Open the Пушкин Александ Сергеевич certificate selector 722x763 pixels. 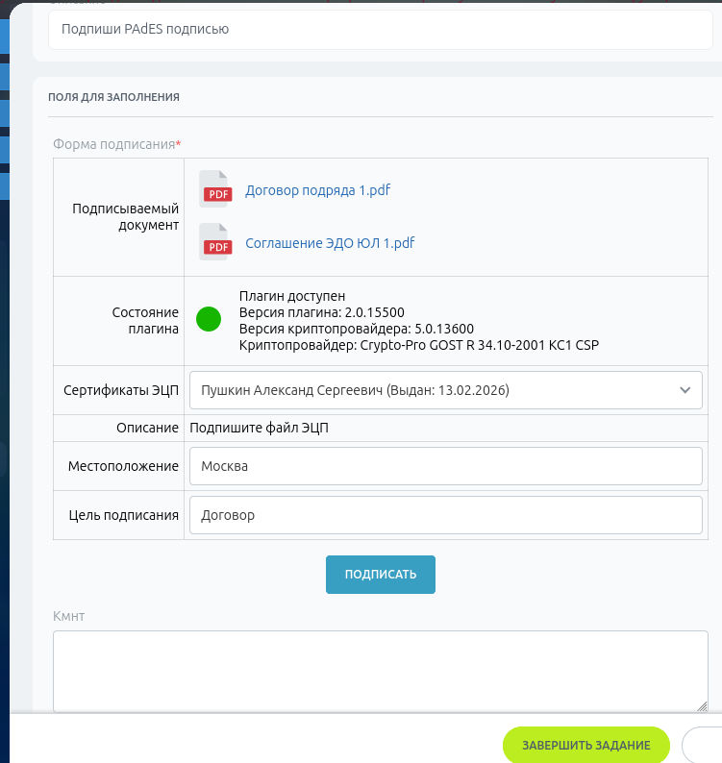[445, 390]
